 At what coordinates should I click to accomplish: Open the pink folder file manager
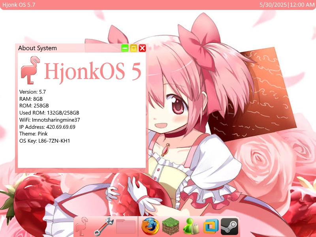click(x=126, y=226)
